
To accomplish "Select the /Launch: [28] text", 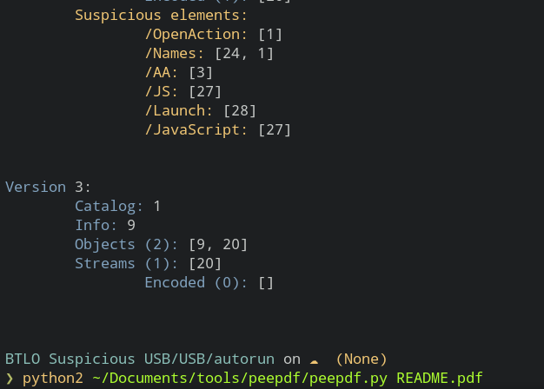I will (x=200, y=111).
